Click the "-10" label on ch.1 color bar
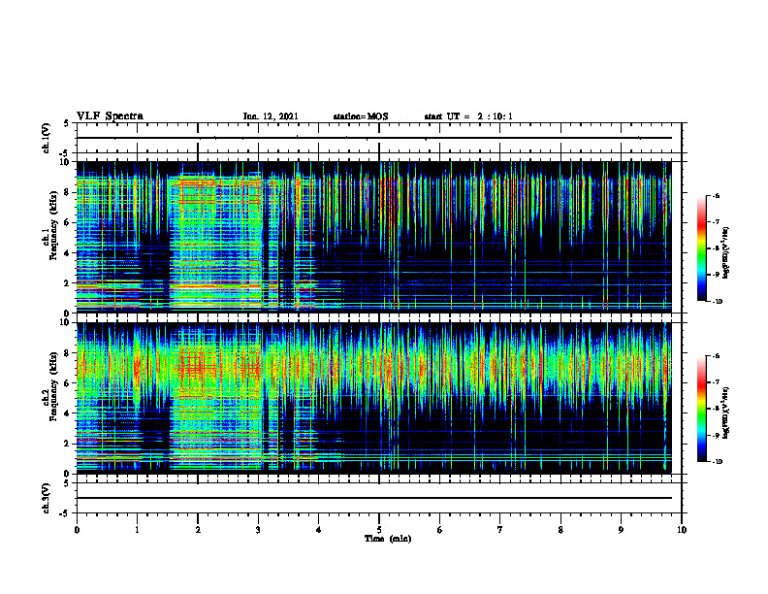768x594 pixels. [x=717, y=302]
